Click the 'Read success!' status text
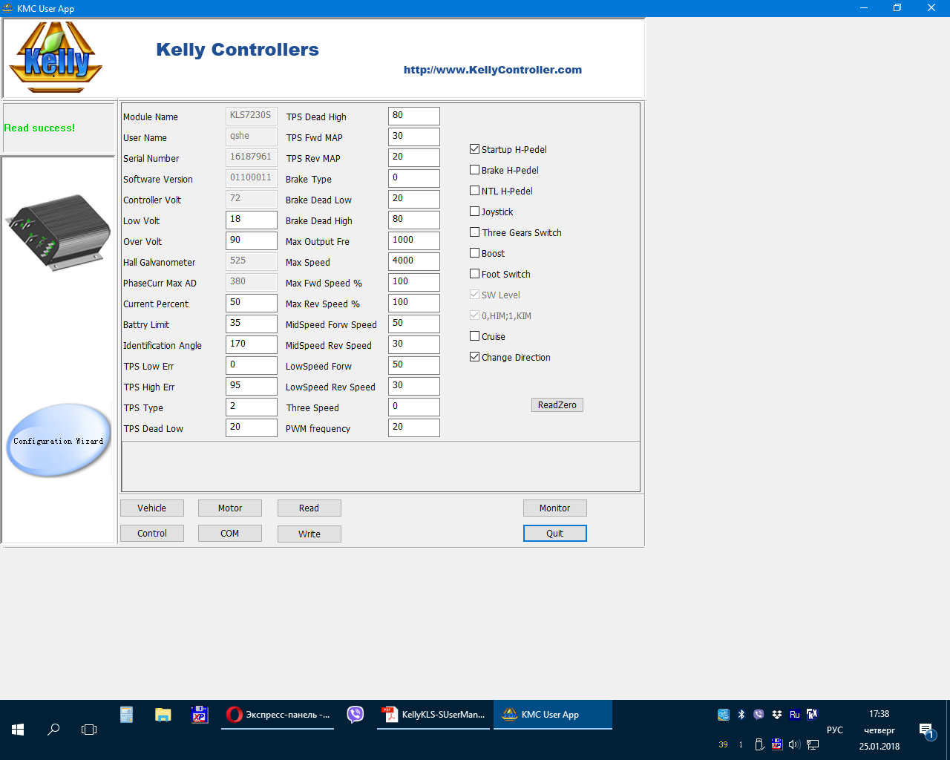 tap(39, 128)
